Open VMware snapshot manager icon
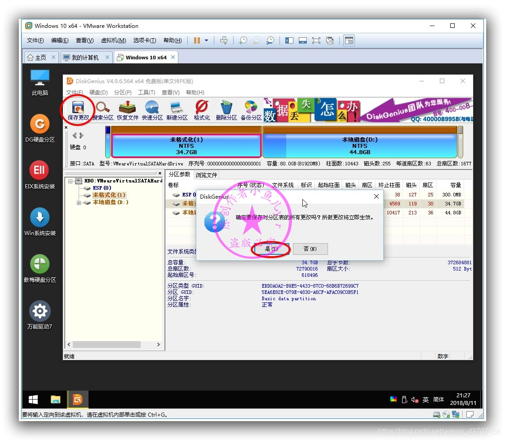 tap(270, 40)
